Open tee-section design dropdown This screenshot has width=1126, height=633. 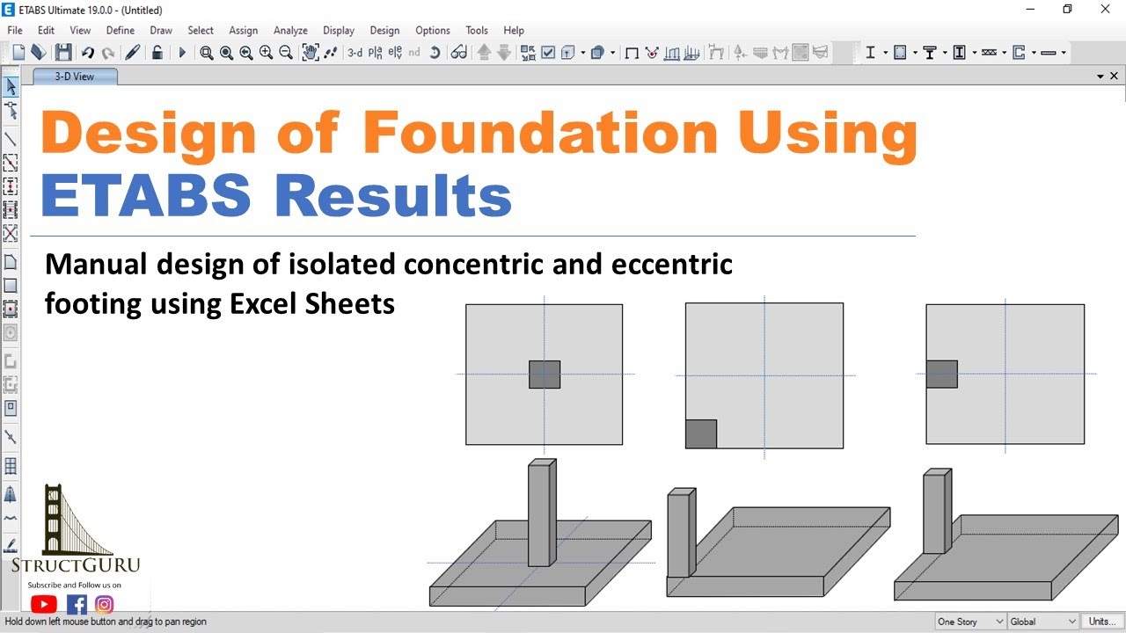pyautogui.click(x=945, y=53)
